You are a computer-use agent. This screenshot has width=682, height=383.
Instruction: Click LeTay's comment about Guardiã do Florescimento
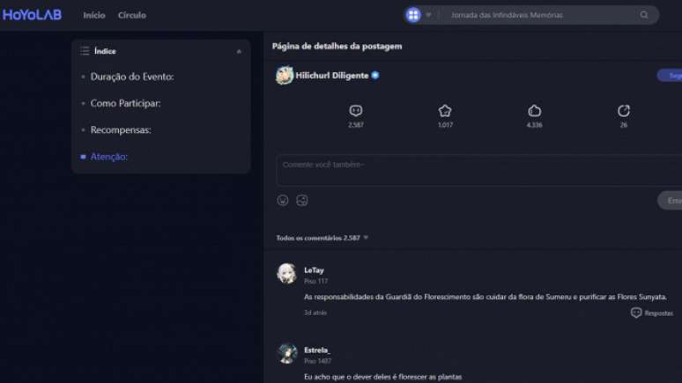coord(486,297)
